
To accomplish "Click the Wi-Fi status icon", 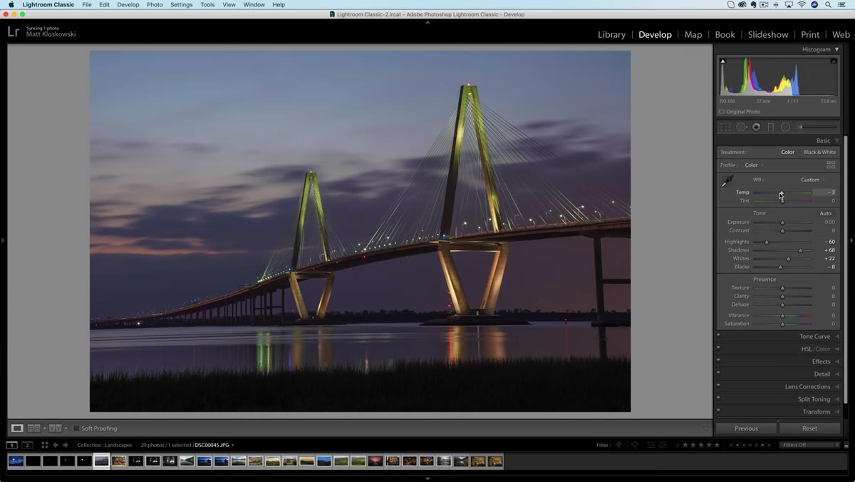I will click(801, 5).
